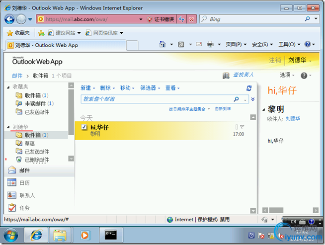The width and height of the screenshot is (325, 245).
Task: Click the RSS feeds icon
Action: coord(181,44)
